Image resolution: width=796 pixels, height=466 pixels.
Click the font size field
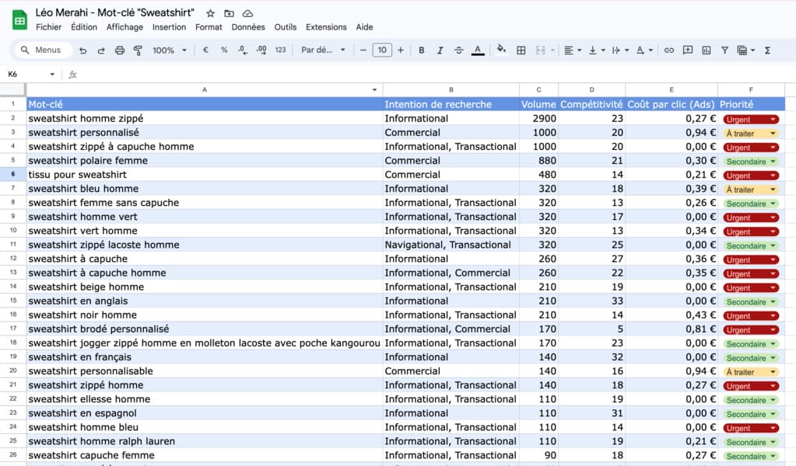[x=382, y=50]
